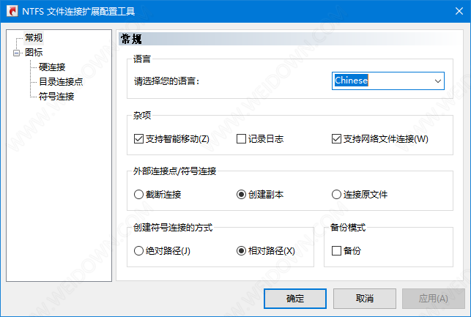Click the 请选择您的语言 label

167,81
